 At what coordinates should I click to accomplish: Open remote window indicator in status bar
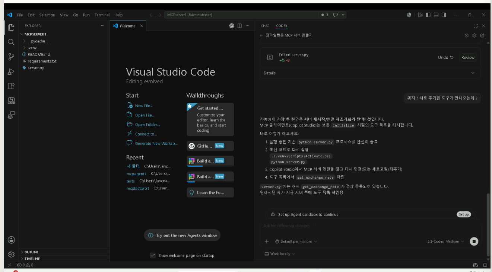pyautogui.click(x=9, y=265)
